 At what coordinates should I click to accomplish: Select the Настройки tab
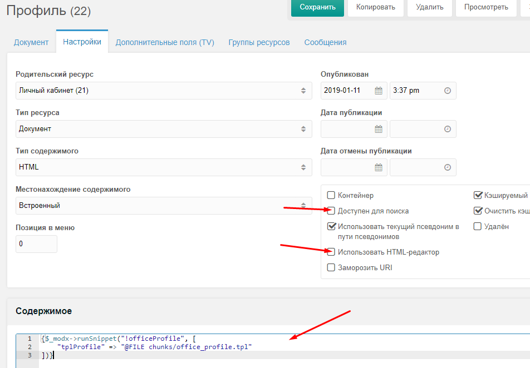pos(82,42)
